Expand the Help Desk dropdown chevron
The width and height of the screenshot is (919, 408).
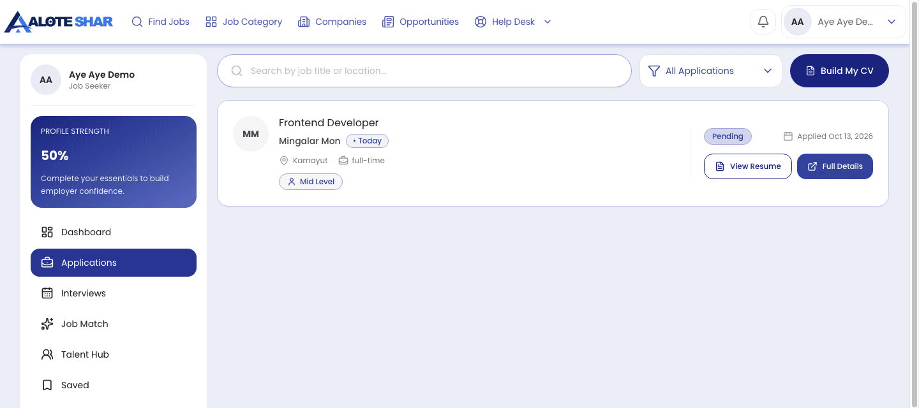(548, 22)
